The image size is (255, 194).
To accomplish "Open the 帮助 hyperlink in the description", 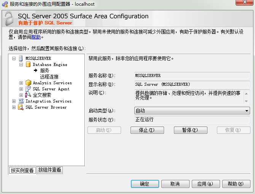I will (x=36, y=37).
